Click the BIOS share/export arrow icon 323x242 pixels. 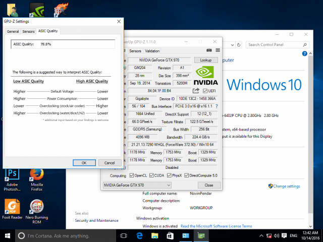[x=196, y=90]
